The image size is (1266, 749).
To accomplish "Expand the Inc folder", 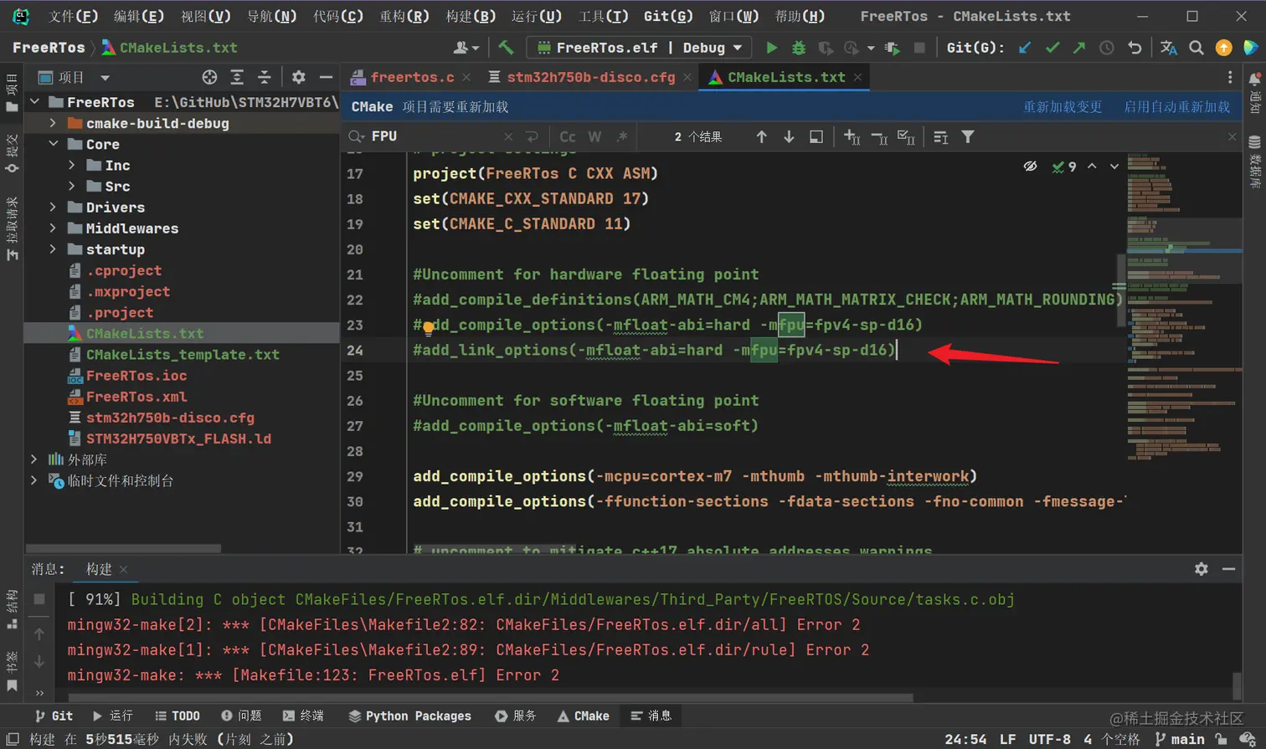I will (72, 165).
